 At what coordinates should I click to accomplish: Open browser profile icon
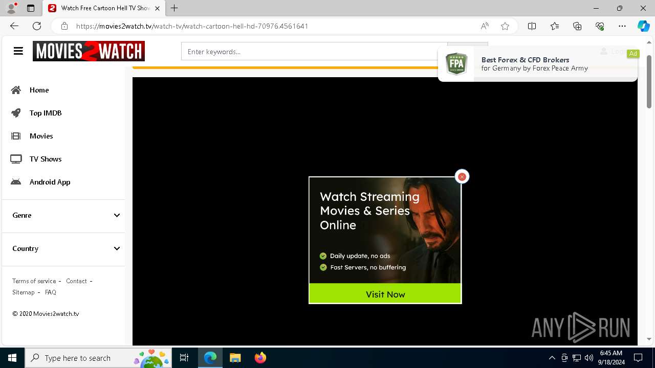[11, 8]
